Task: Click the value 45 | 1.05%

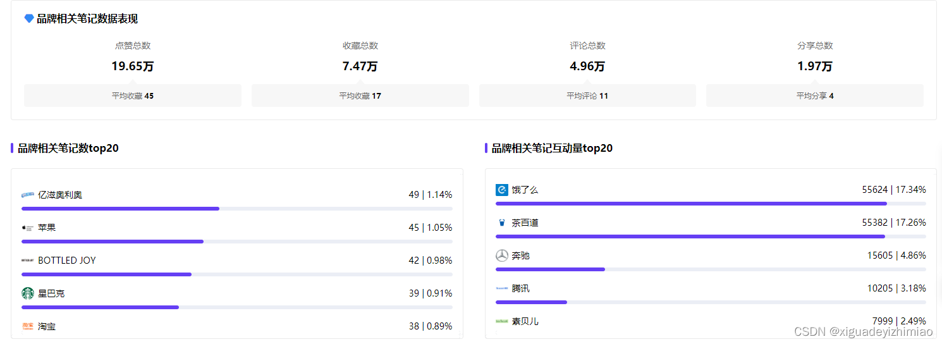Action: click(431, 228)
